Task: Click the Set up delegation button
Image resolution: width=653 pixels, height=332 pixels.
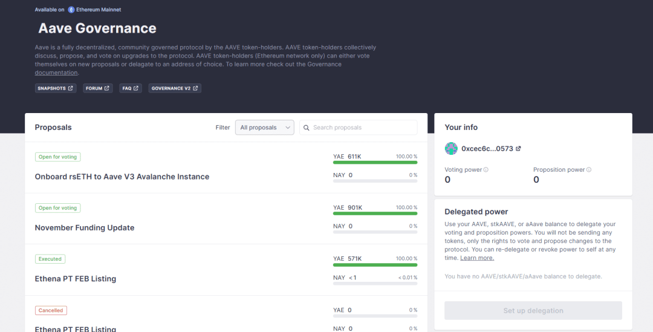Action: 533,311
